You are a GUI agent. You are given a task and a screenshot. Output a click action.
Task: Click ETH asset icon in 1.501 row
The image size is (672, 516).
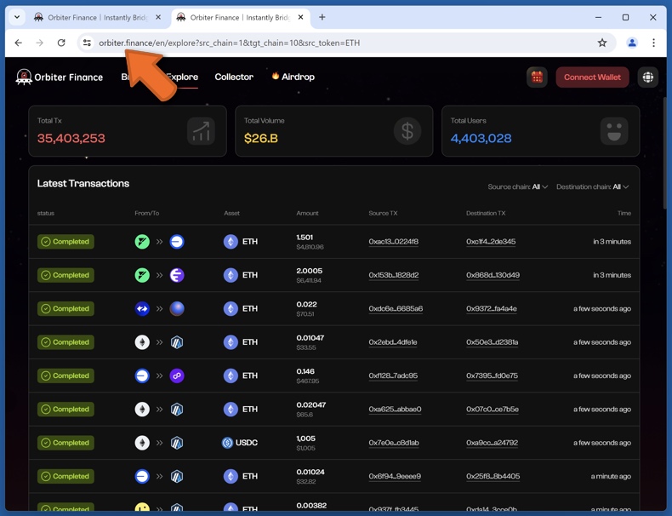point(231,242)
